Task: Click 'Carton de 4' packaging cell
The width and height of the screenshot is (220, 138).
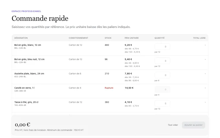Action: coord(75,88)
